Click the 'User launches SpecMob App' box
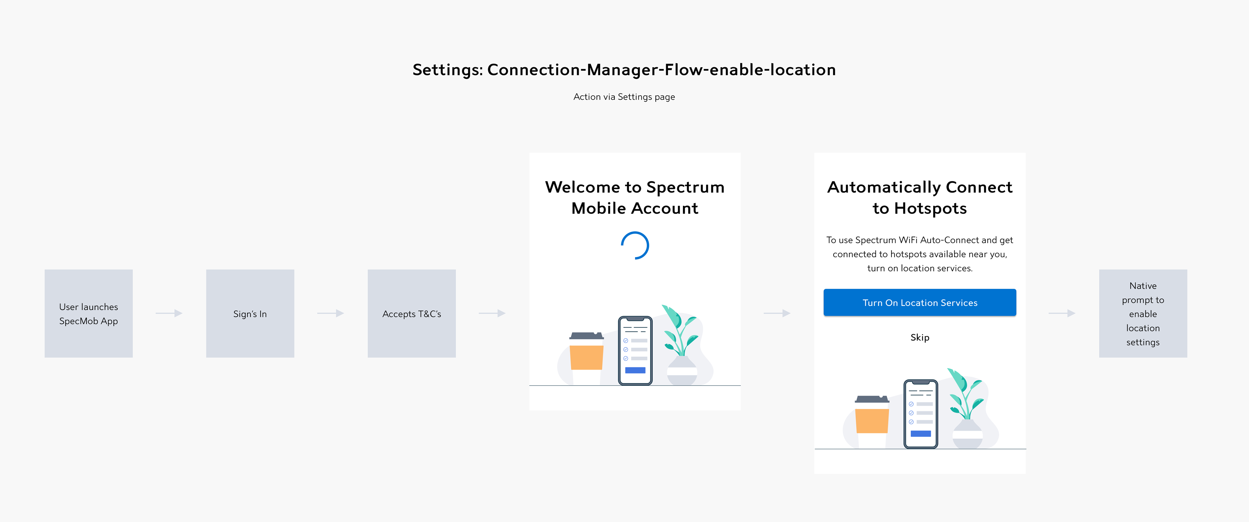 click(89, 314)
